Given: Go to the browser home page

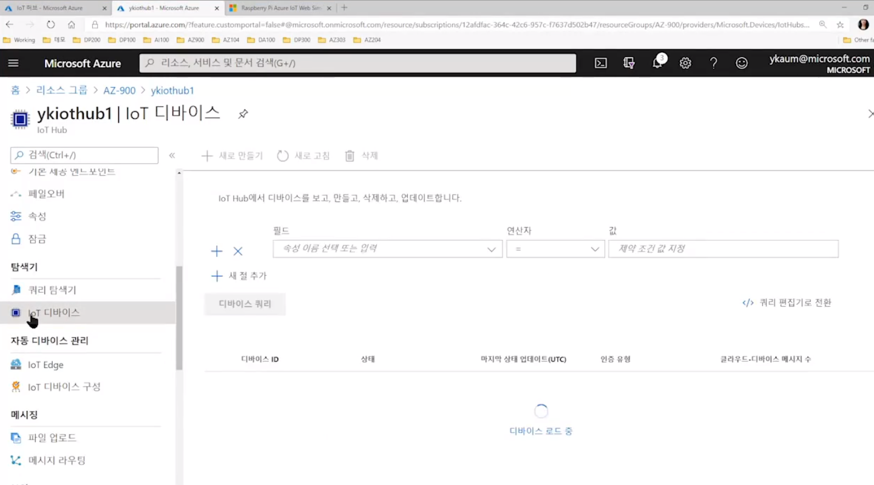Looking at the screenshot, I should 72,25.
